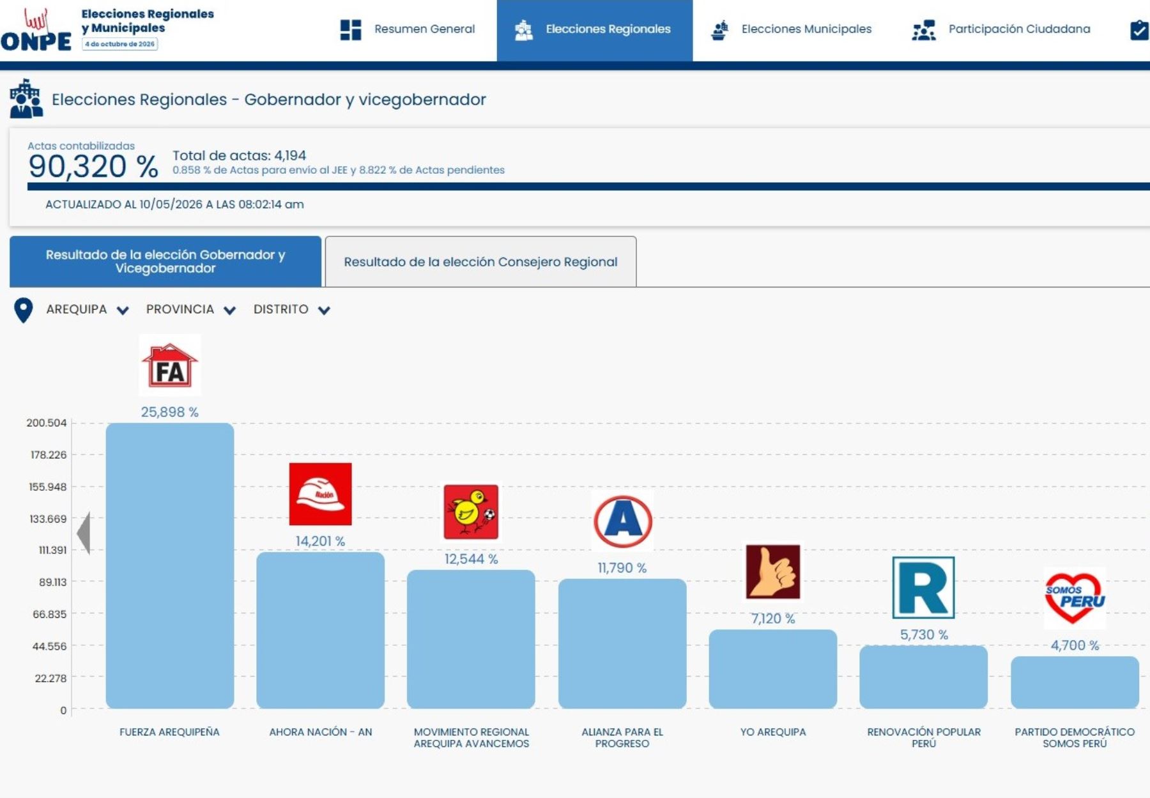Click the Renovación Popular Perú bar
The height and width of the screenshot is (798, 1150).
tap(924, 677)
